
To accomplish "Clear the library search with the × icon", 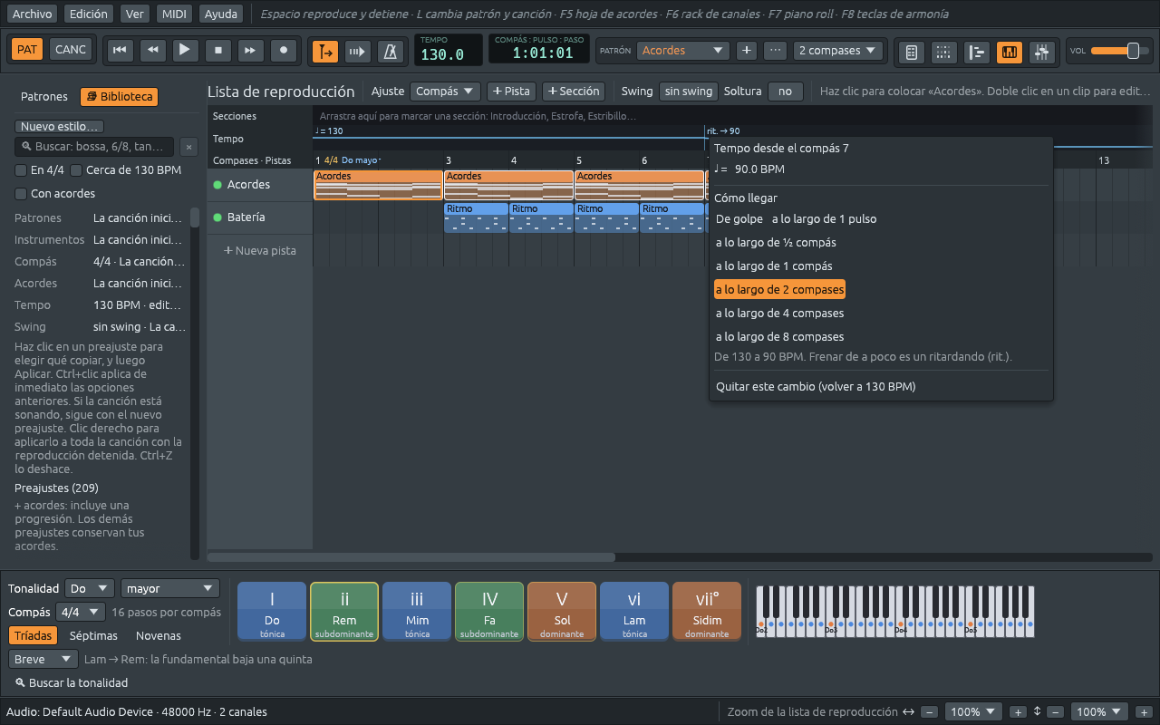I will click(x=188, y=147).
